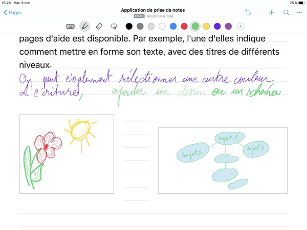Select the eraser tool
Screen dimensions: 307x230
(x=99, y=26)
